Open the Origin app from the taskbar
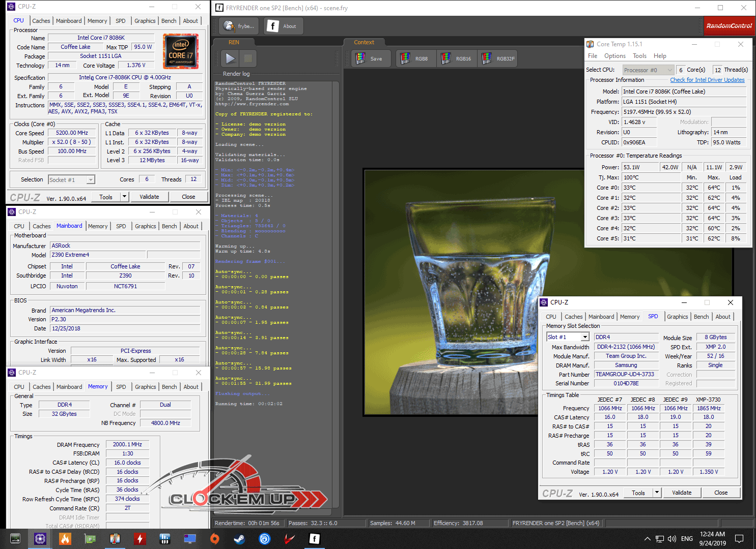 tap(215, 539)
